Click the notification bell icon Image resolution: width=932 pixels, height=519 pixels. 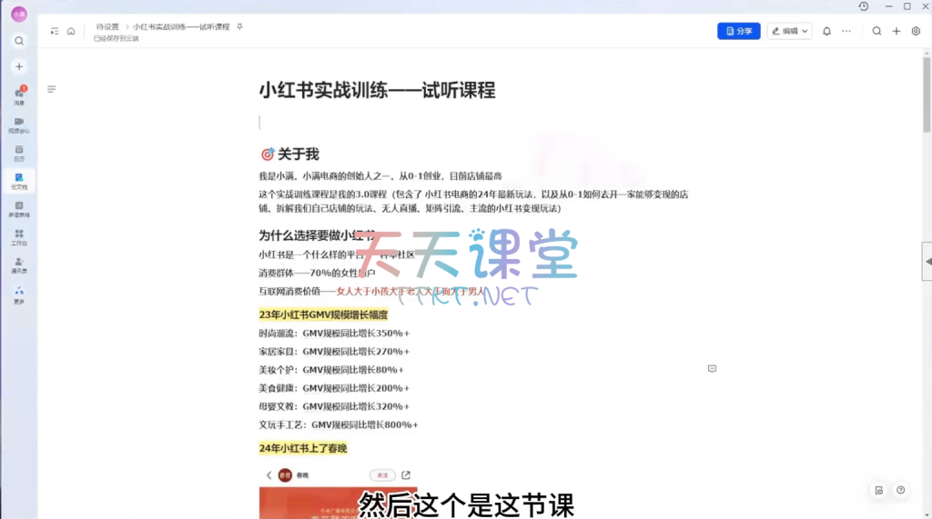826,31
